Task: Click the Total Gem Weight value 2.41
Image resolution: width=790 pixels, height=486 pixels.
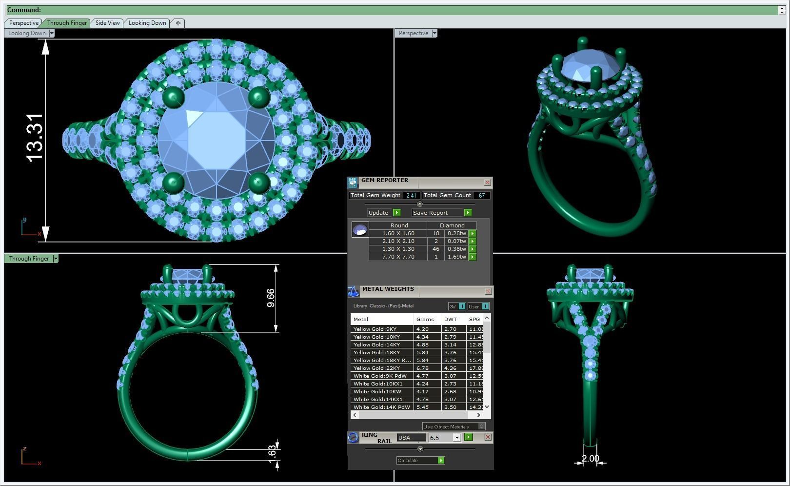Action: point(411,195)
